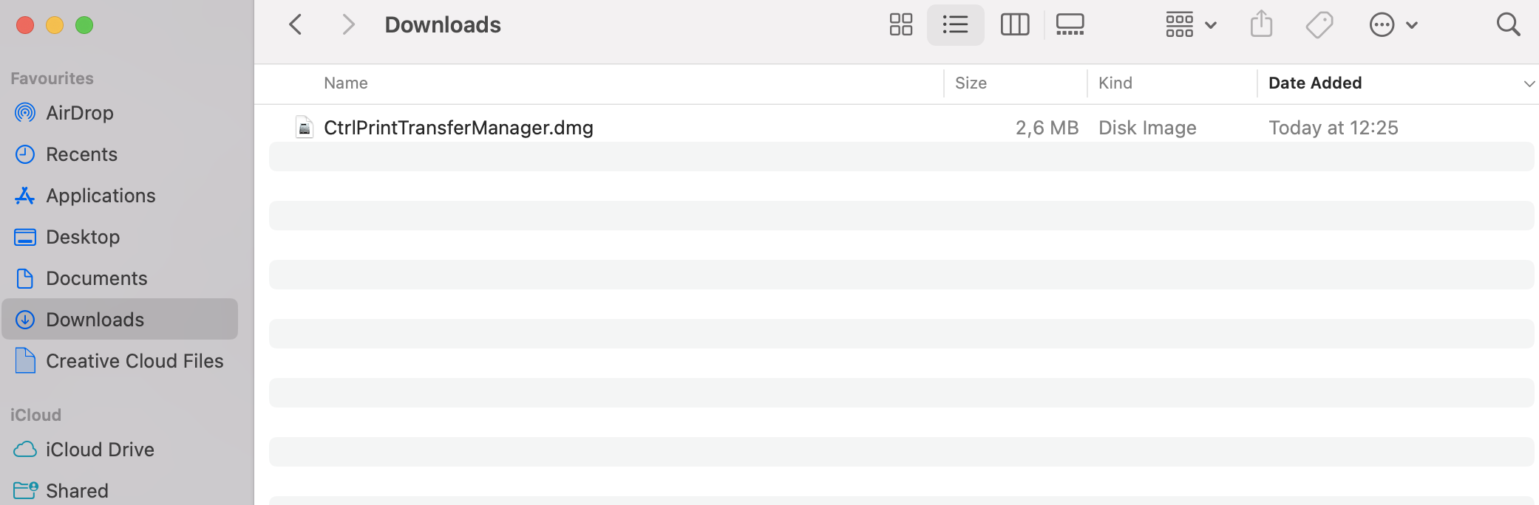This screenshot has height=505, width=1539.
Task: Switch to list view
Action: (x=955, y=24)
